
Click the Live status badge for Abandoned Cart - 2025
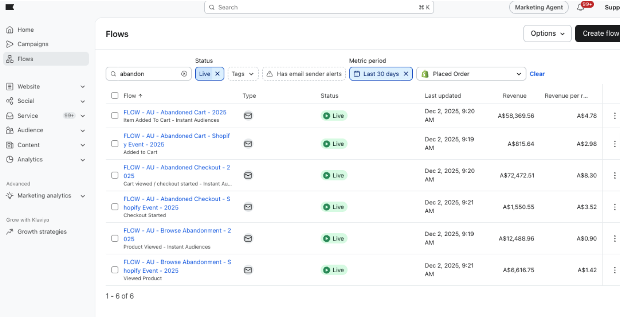(x=334, y=116)
